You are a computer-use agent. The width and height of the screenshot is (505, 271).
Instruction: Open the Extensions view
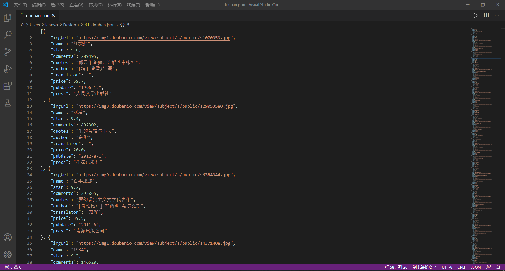(8, 86)
